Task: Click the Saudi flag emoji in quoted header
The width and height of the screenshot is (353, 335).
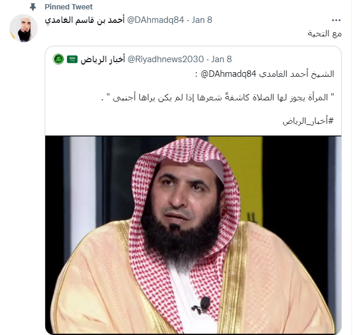Action: [72, 59]
